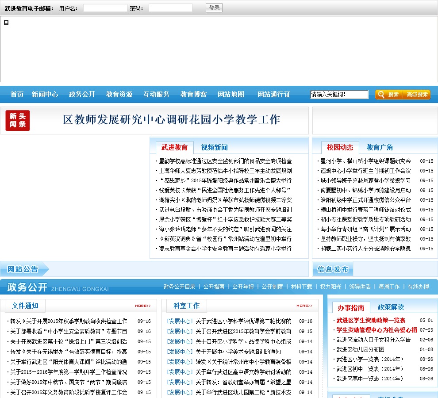Open red link 学生资助管理中心为社会爱心捐
This screenshot has height=398, width=438.
(x=377, y=330)
